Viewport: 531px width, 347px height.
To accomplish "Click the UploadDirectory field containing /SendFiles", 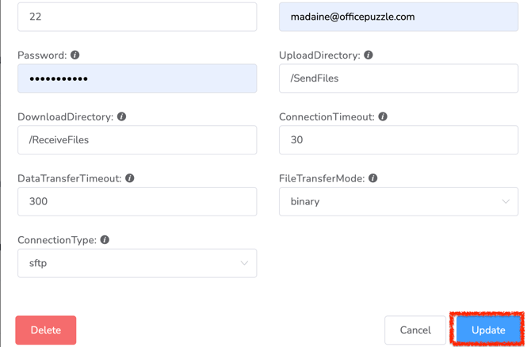I will [398, 78].
